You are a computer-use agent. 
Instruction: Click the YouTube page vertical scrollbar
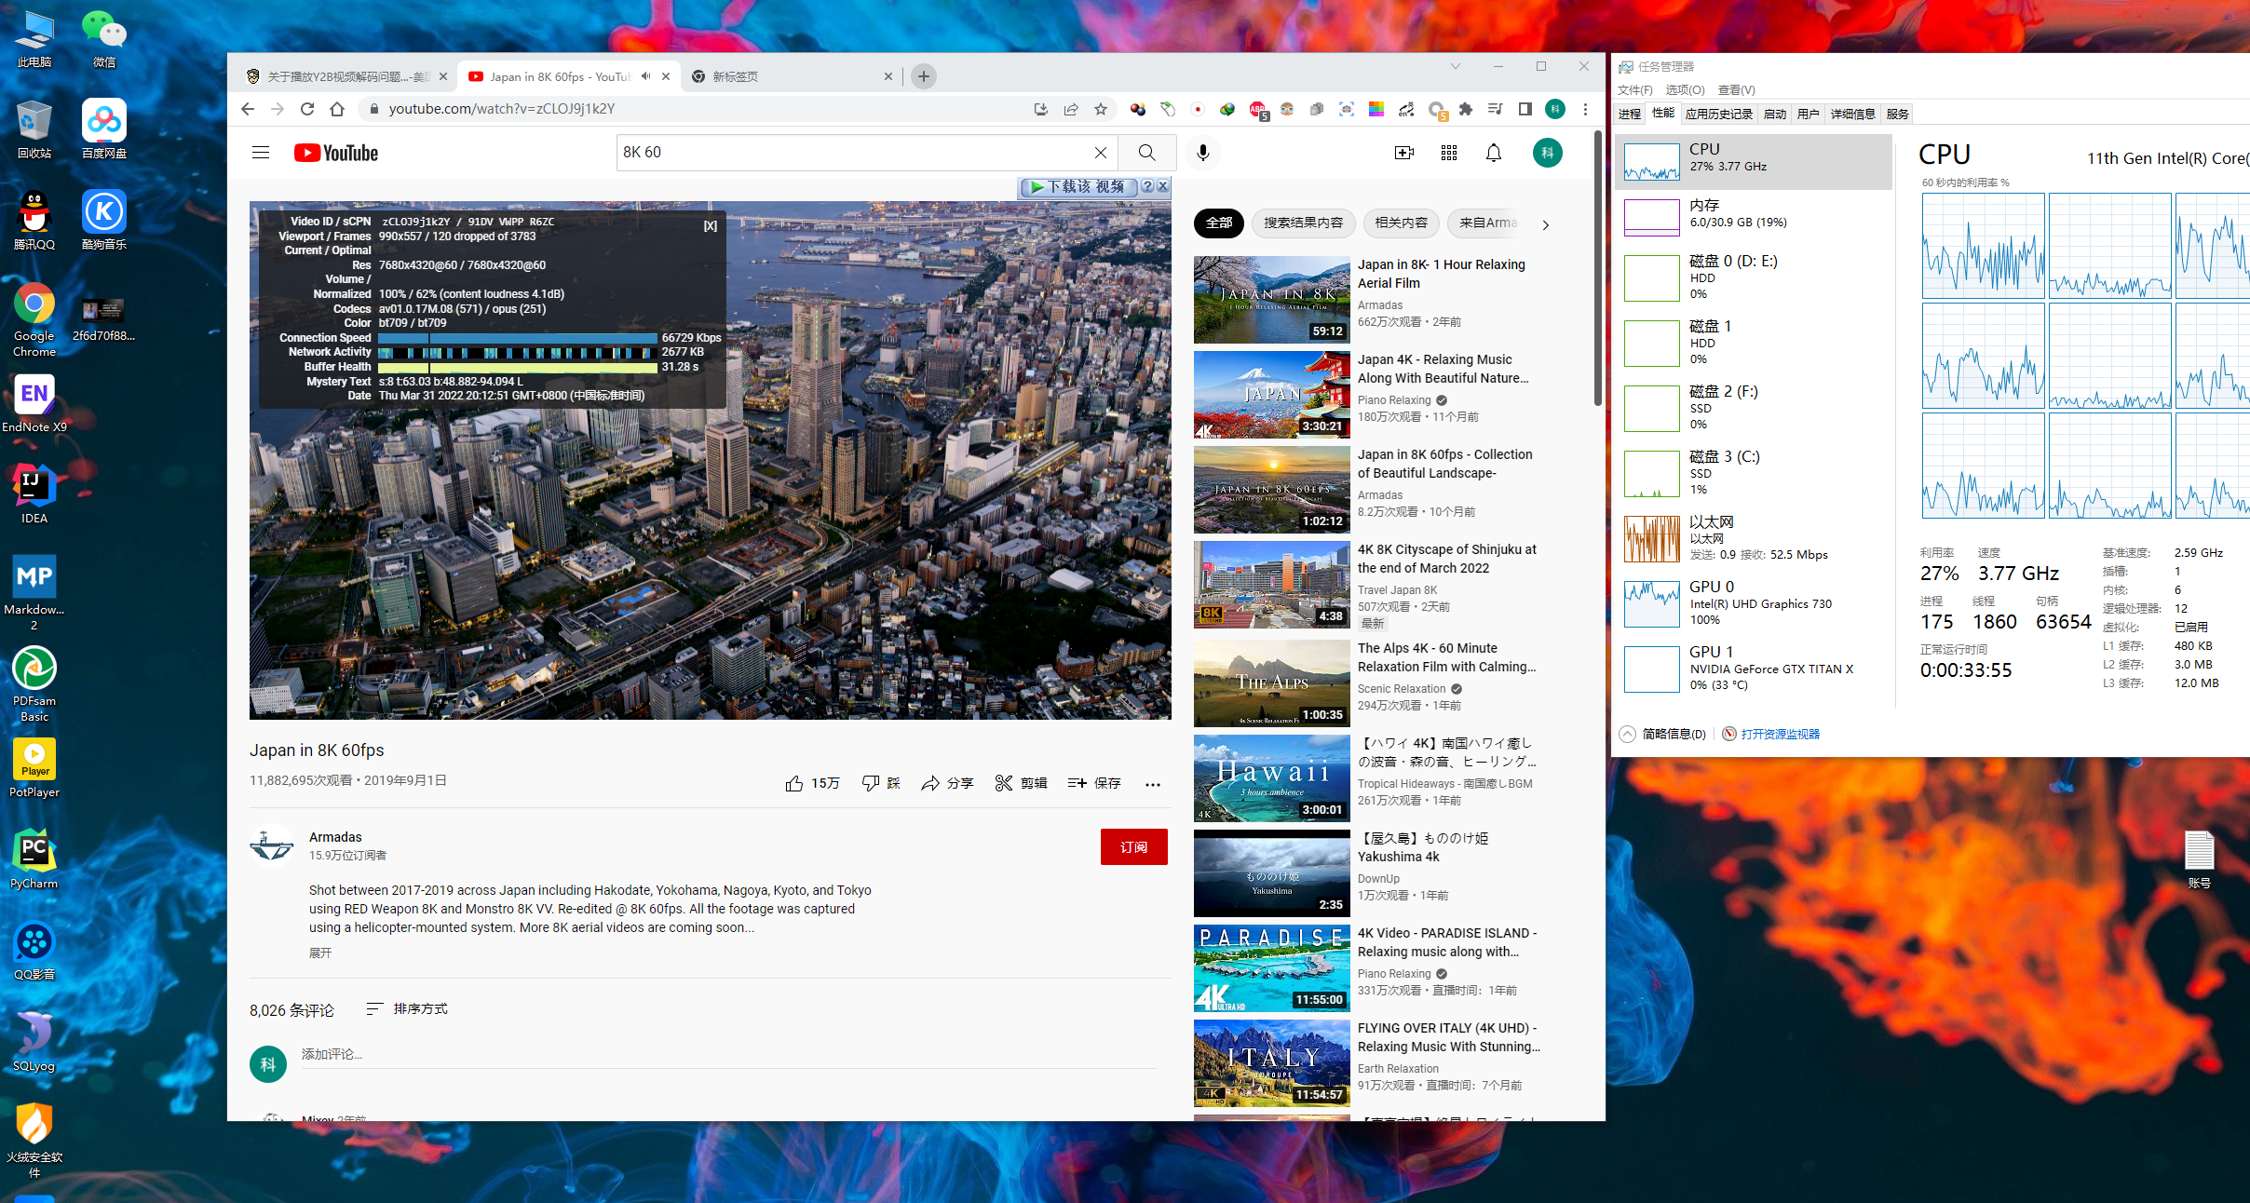tap(1598, 270)
